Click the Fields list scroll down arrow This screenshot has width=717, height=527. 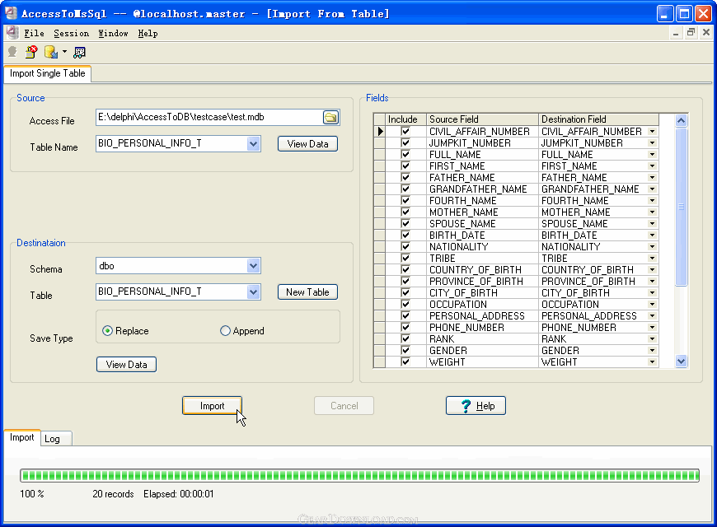point(681,361)
